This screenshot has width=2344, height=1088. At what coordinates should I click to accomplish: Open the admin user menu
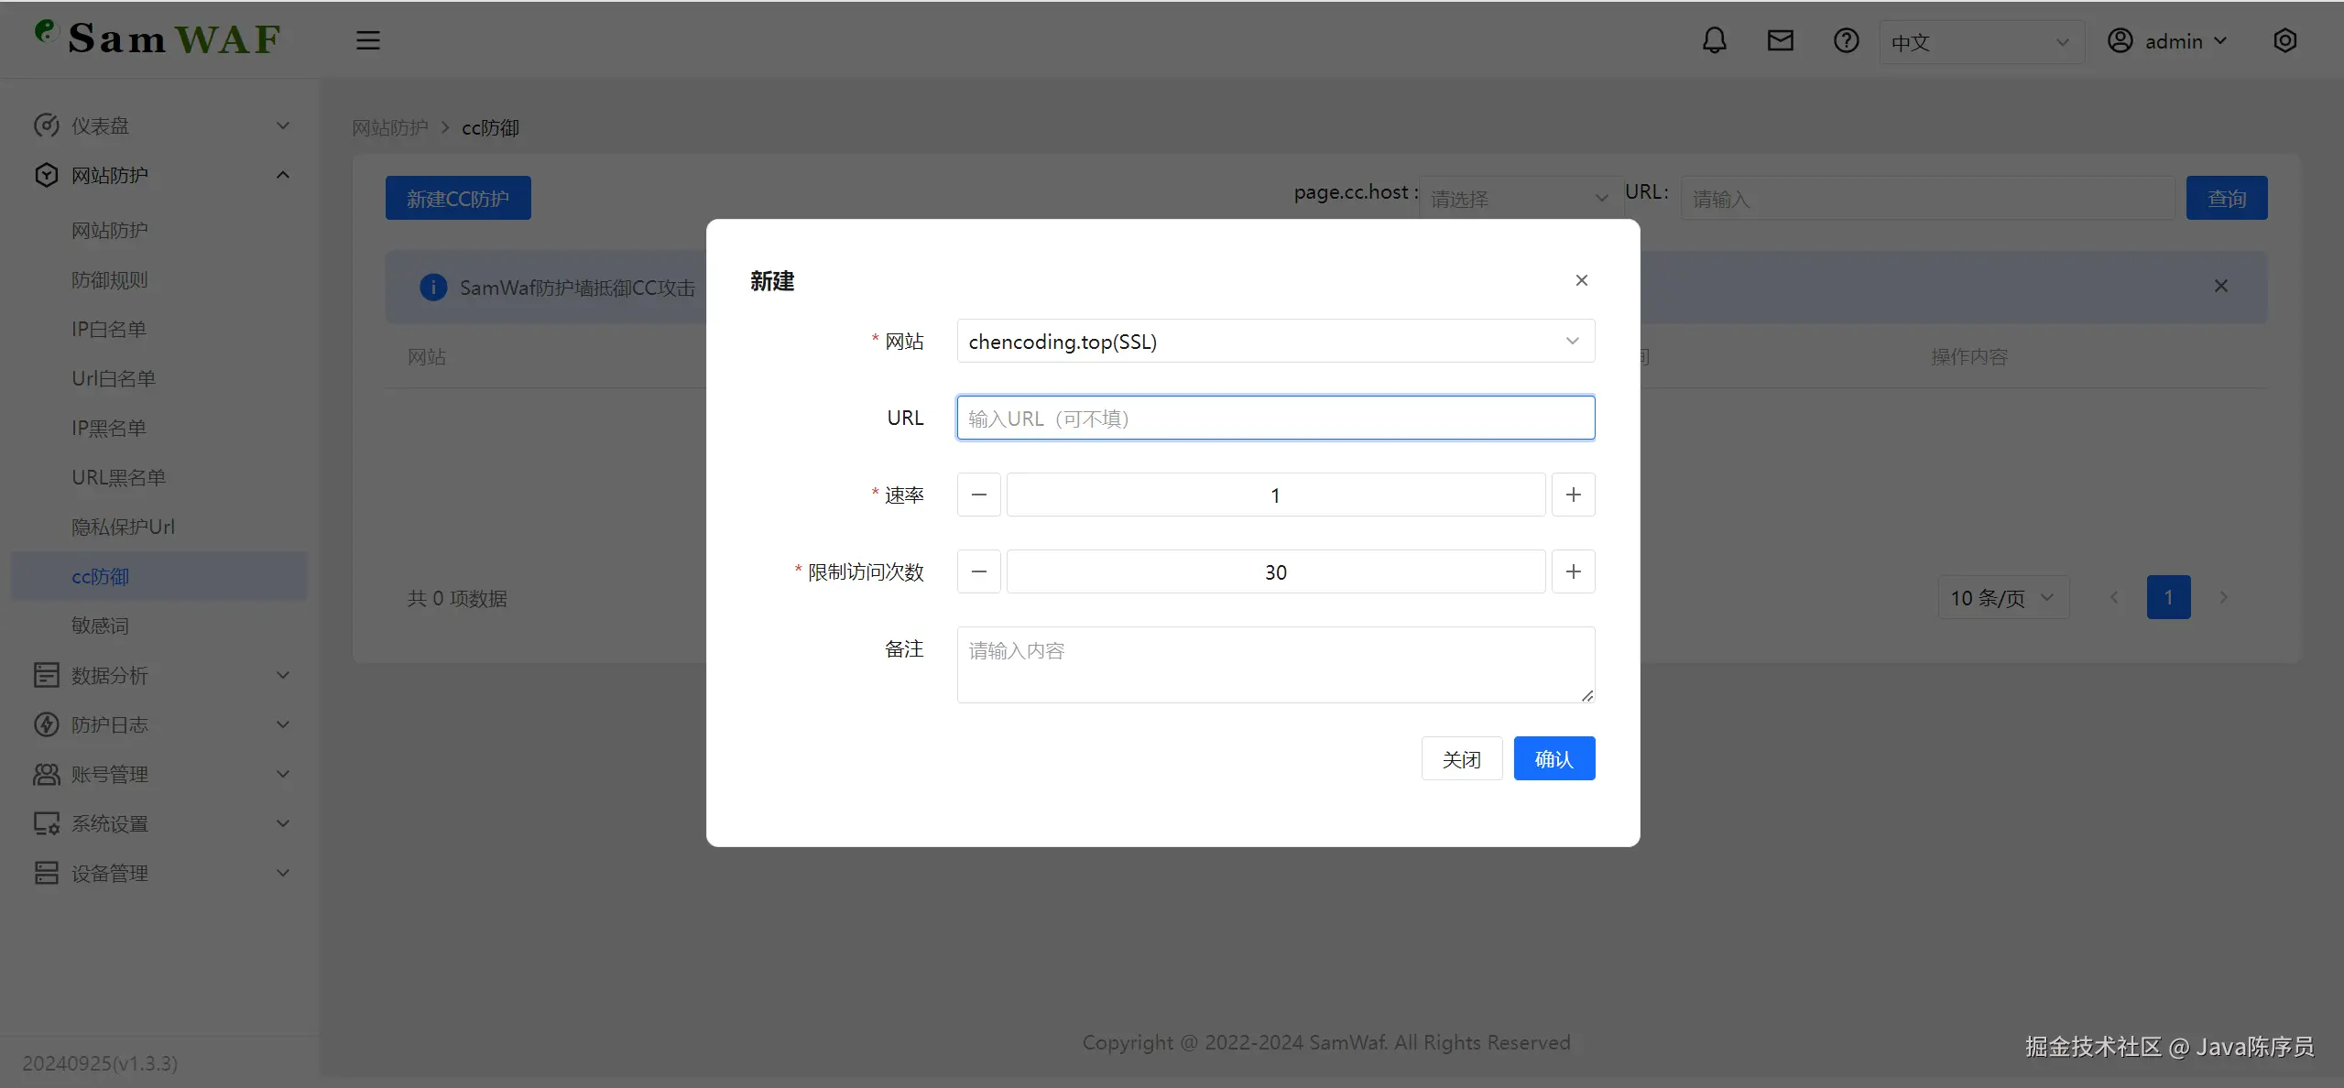(2167, 42)
